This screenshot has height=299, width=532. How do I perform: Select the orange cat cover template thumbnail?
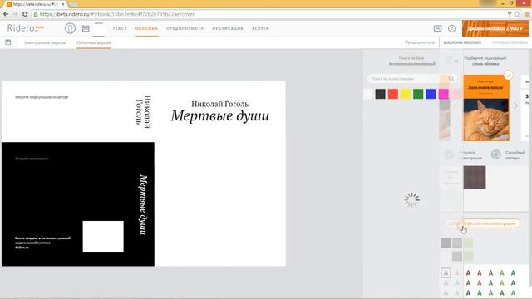486,108
